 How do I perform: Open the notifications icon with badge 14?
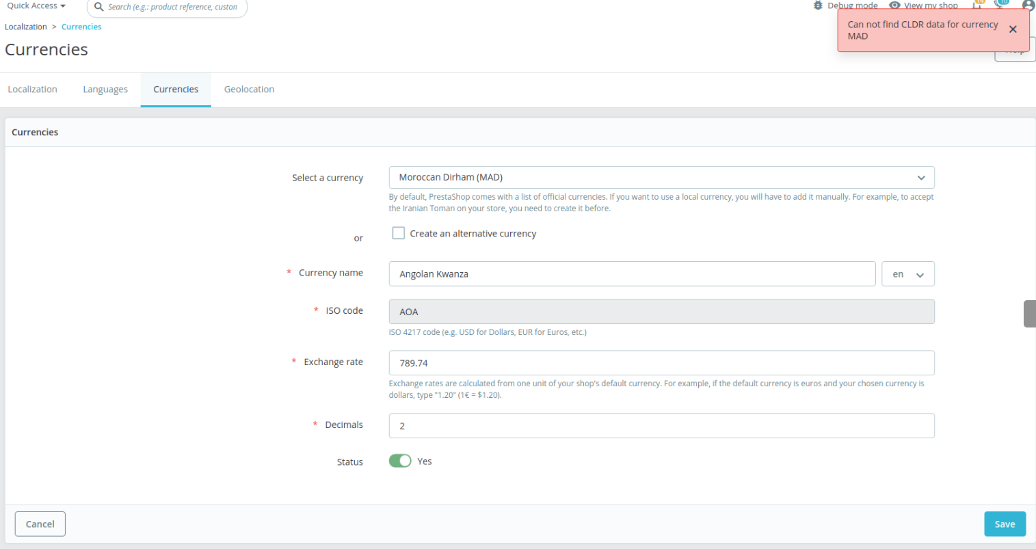pyautogui.click(x=979, y=5)
